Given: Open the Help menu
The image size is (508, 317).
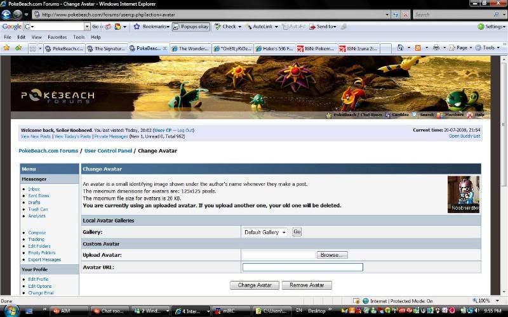Looking at the screenshot, I should coord(96,37).
